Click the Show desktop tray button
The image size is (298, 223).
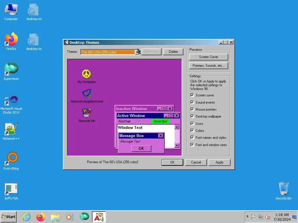[295, 217]
